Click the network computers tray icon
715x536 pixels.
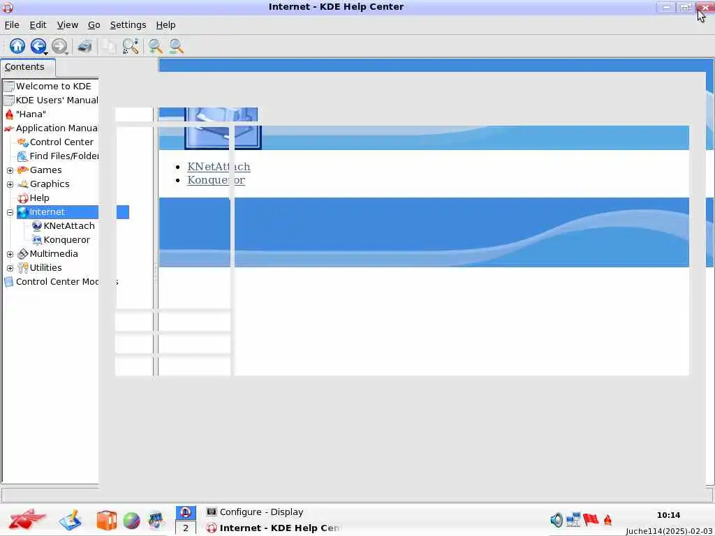574,519
